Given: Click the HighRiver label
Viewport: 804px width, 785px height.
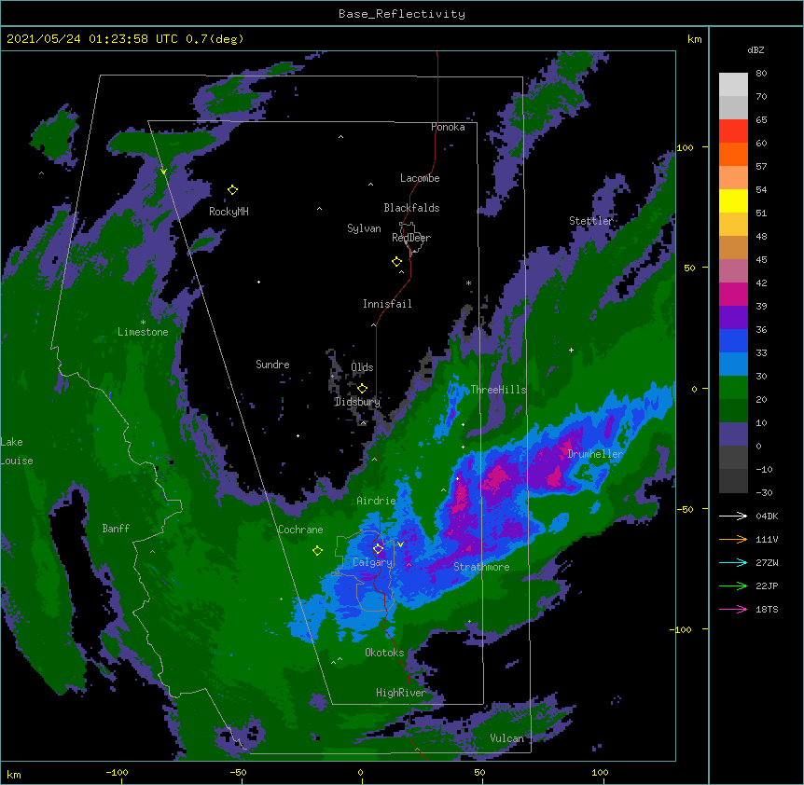Looking at the screenshot, I should [401, 693].
